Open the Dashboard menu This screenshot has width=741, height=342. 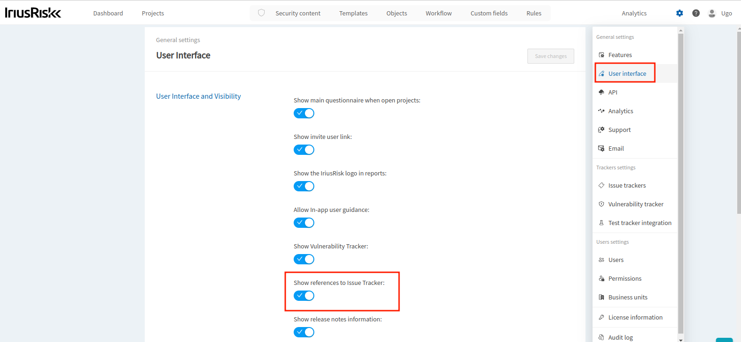point(108,13)
